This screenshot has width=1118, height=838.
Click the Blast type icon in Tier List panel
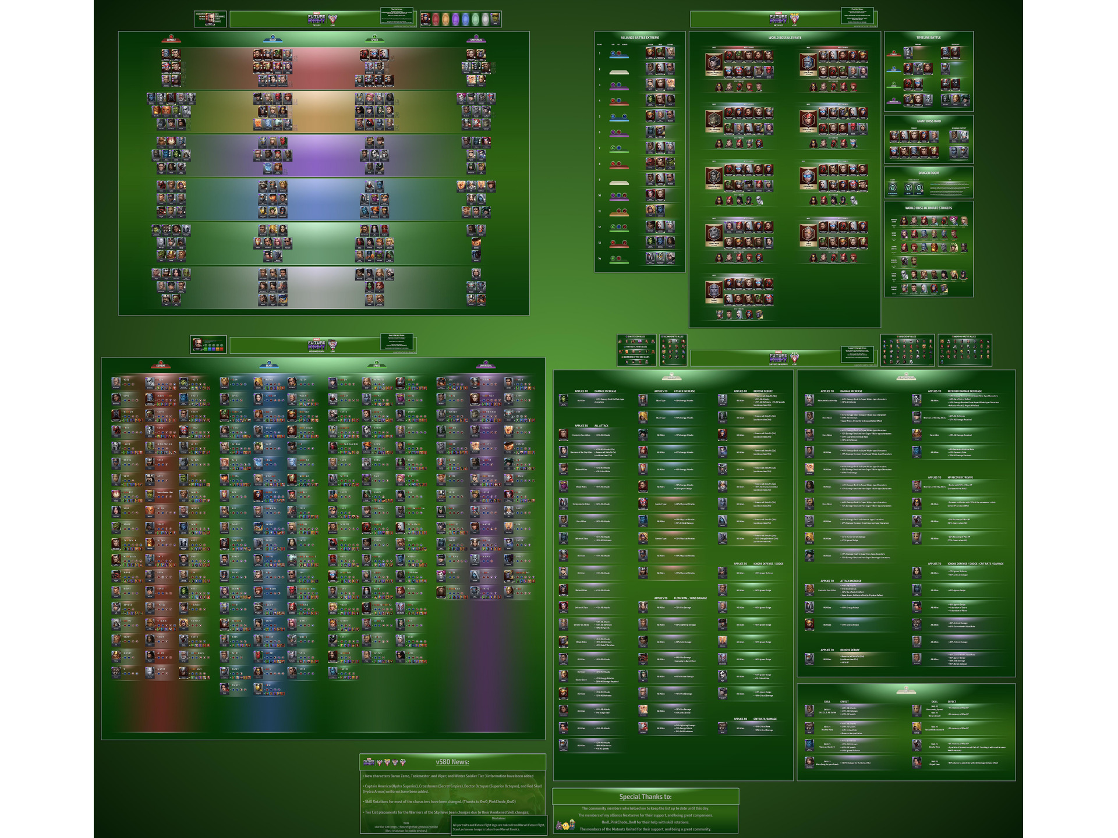click(x=273, y=39)
